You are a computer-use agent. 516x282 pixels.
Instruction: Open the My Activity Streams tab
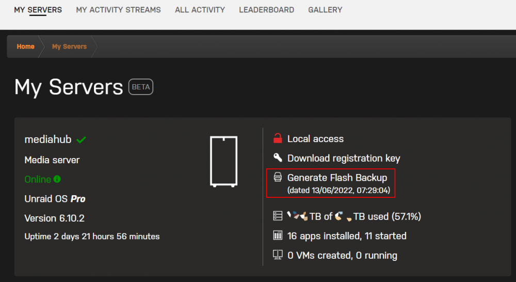tap(119, 10)
